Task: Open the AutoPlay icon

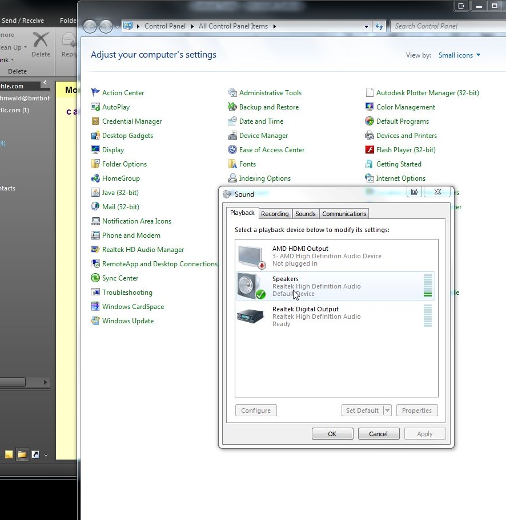Action: (x=95, y=107)
